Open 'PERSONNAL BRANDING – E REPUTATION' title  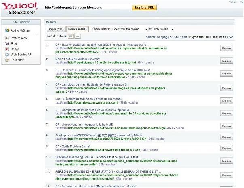point(108,171)
